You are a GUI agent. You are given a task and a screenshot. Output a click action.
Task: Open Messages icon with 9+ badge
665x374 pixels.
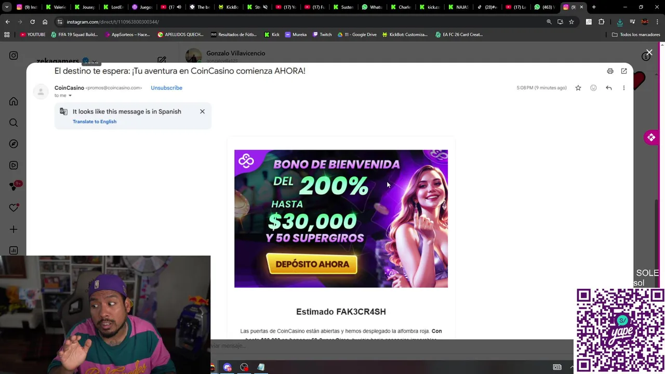(15, 186)
